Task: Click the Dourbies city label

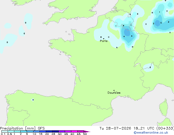Action: pos(114,93)
